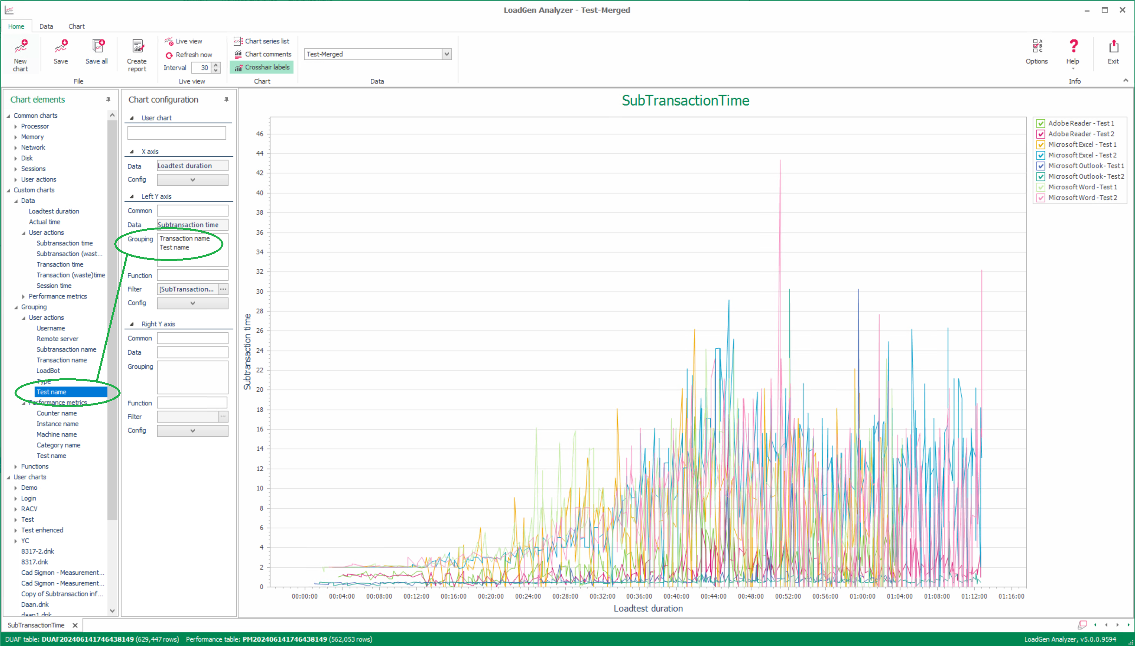Viewport: 1135px width, 646px height.
Task: Uncheck Microsoft Outlook - Test 2 series
Action: click(x=1041, y=177)
